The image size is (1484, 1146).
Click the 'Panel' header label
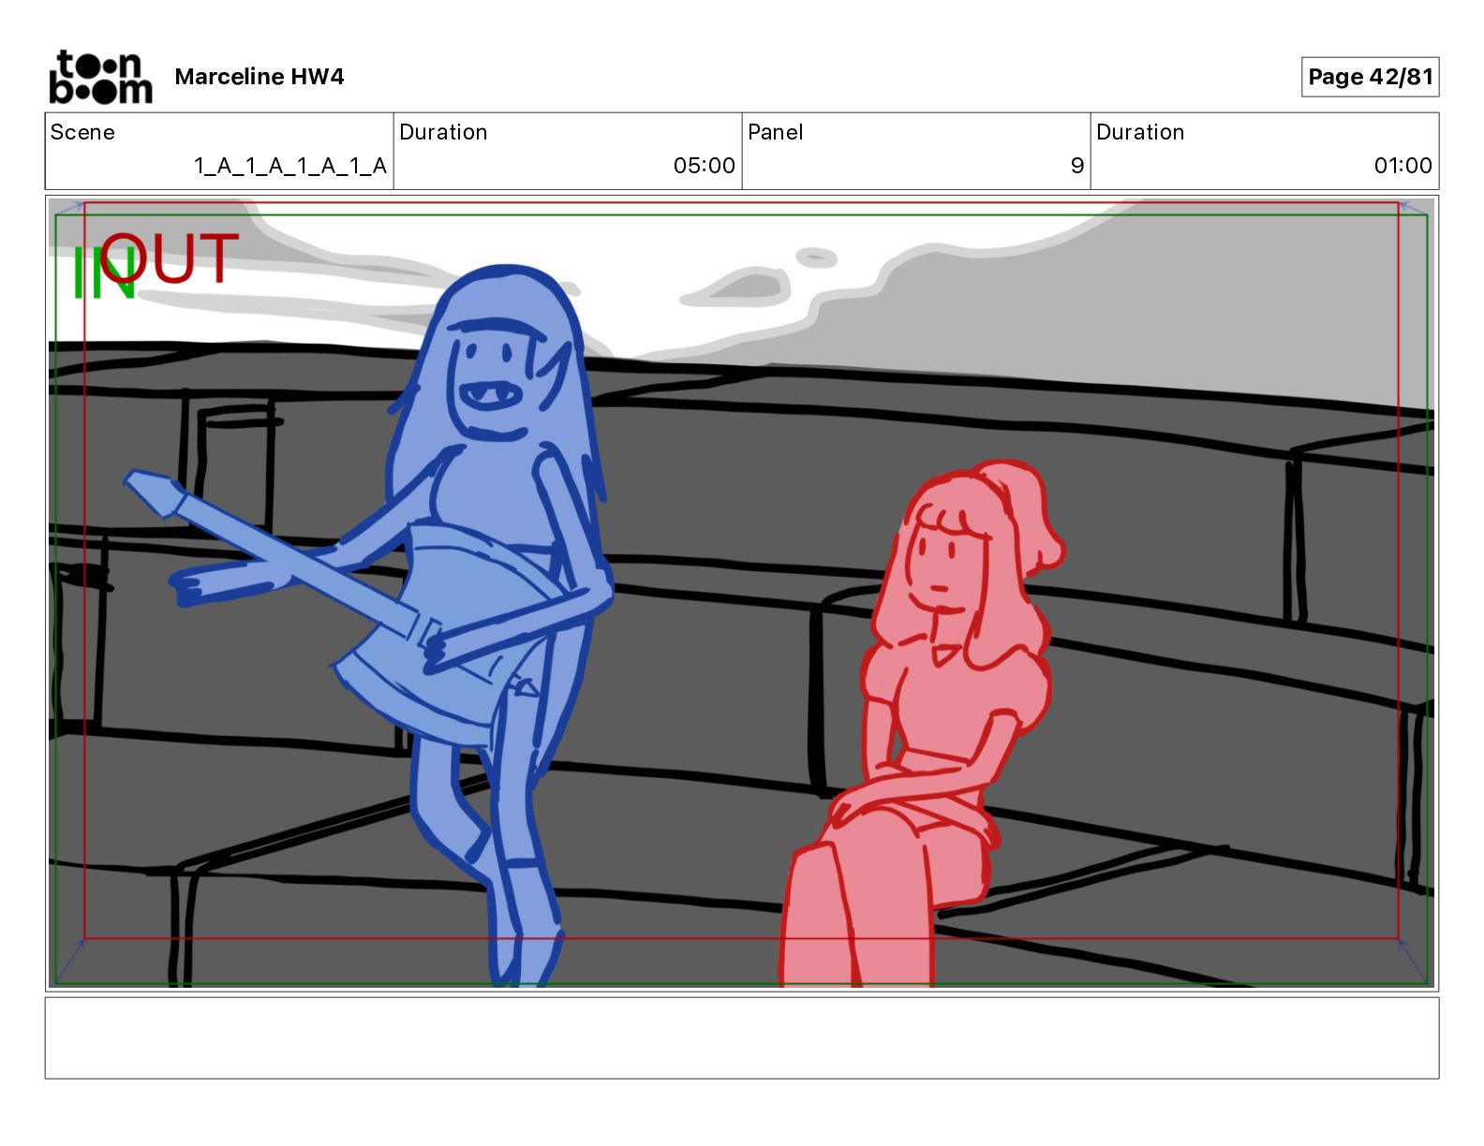point(776,132)
